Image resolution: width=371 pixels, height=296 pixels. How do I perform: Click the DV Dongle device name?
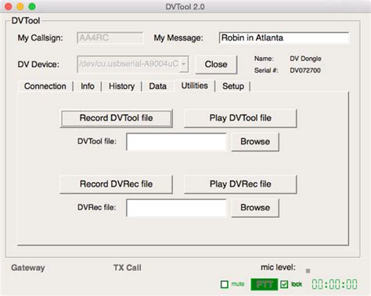coord(305,59)
